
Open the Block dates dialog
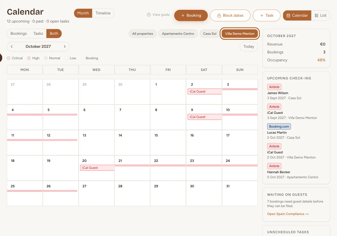[230, 16]
